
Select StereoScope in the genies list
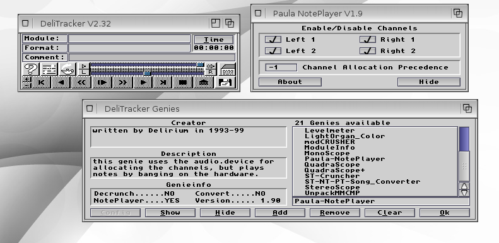375,187
